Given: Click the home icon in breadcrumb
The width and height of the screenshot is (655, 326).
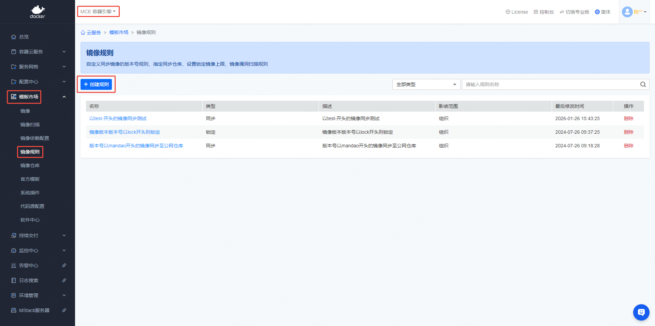Looking at the screenshot, I should (x=83, y=33).
